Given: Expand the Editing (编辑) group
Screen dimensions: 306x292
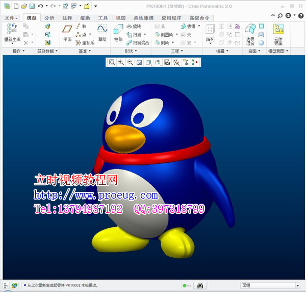Looking at the screenshot, I should tap(222, 51).
